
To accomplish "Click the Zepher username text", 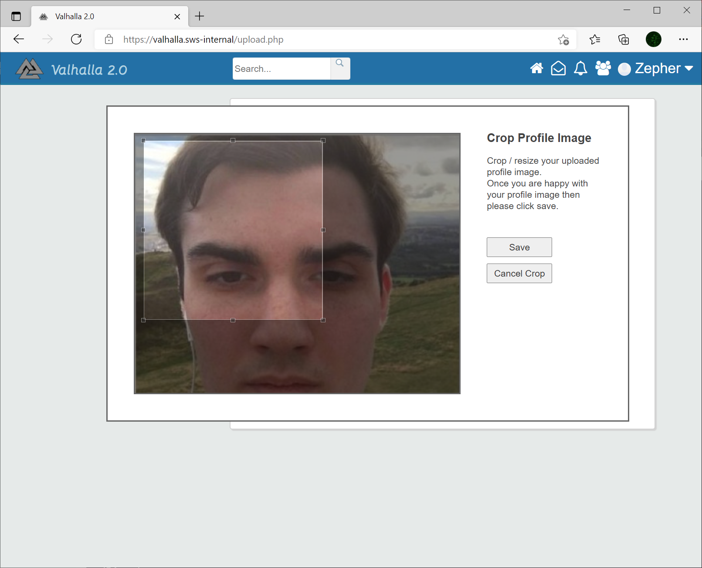I will [658, 68].
